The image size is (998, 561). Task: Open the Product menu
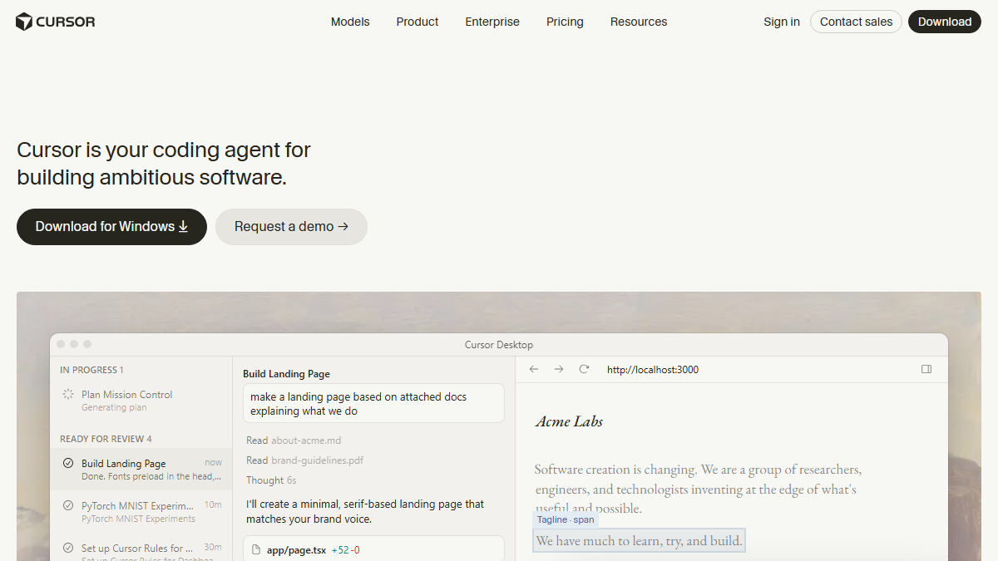[x=417, y=22]
